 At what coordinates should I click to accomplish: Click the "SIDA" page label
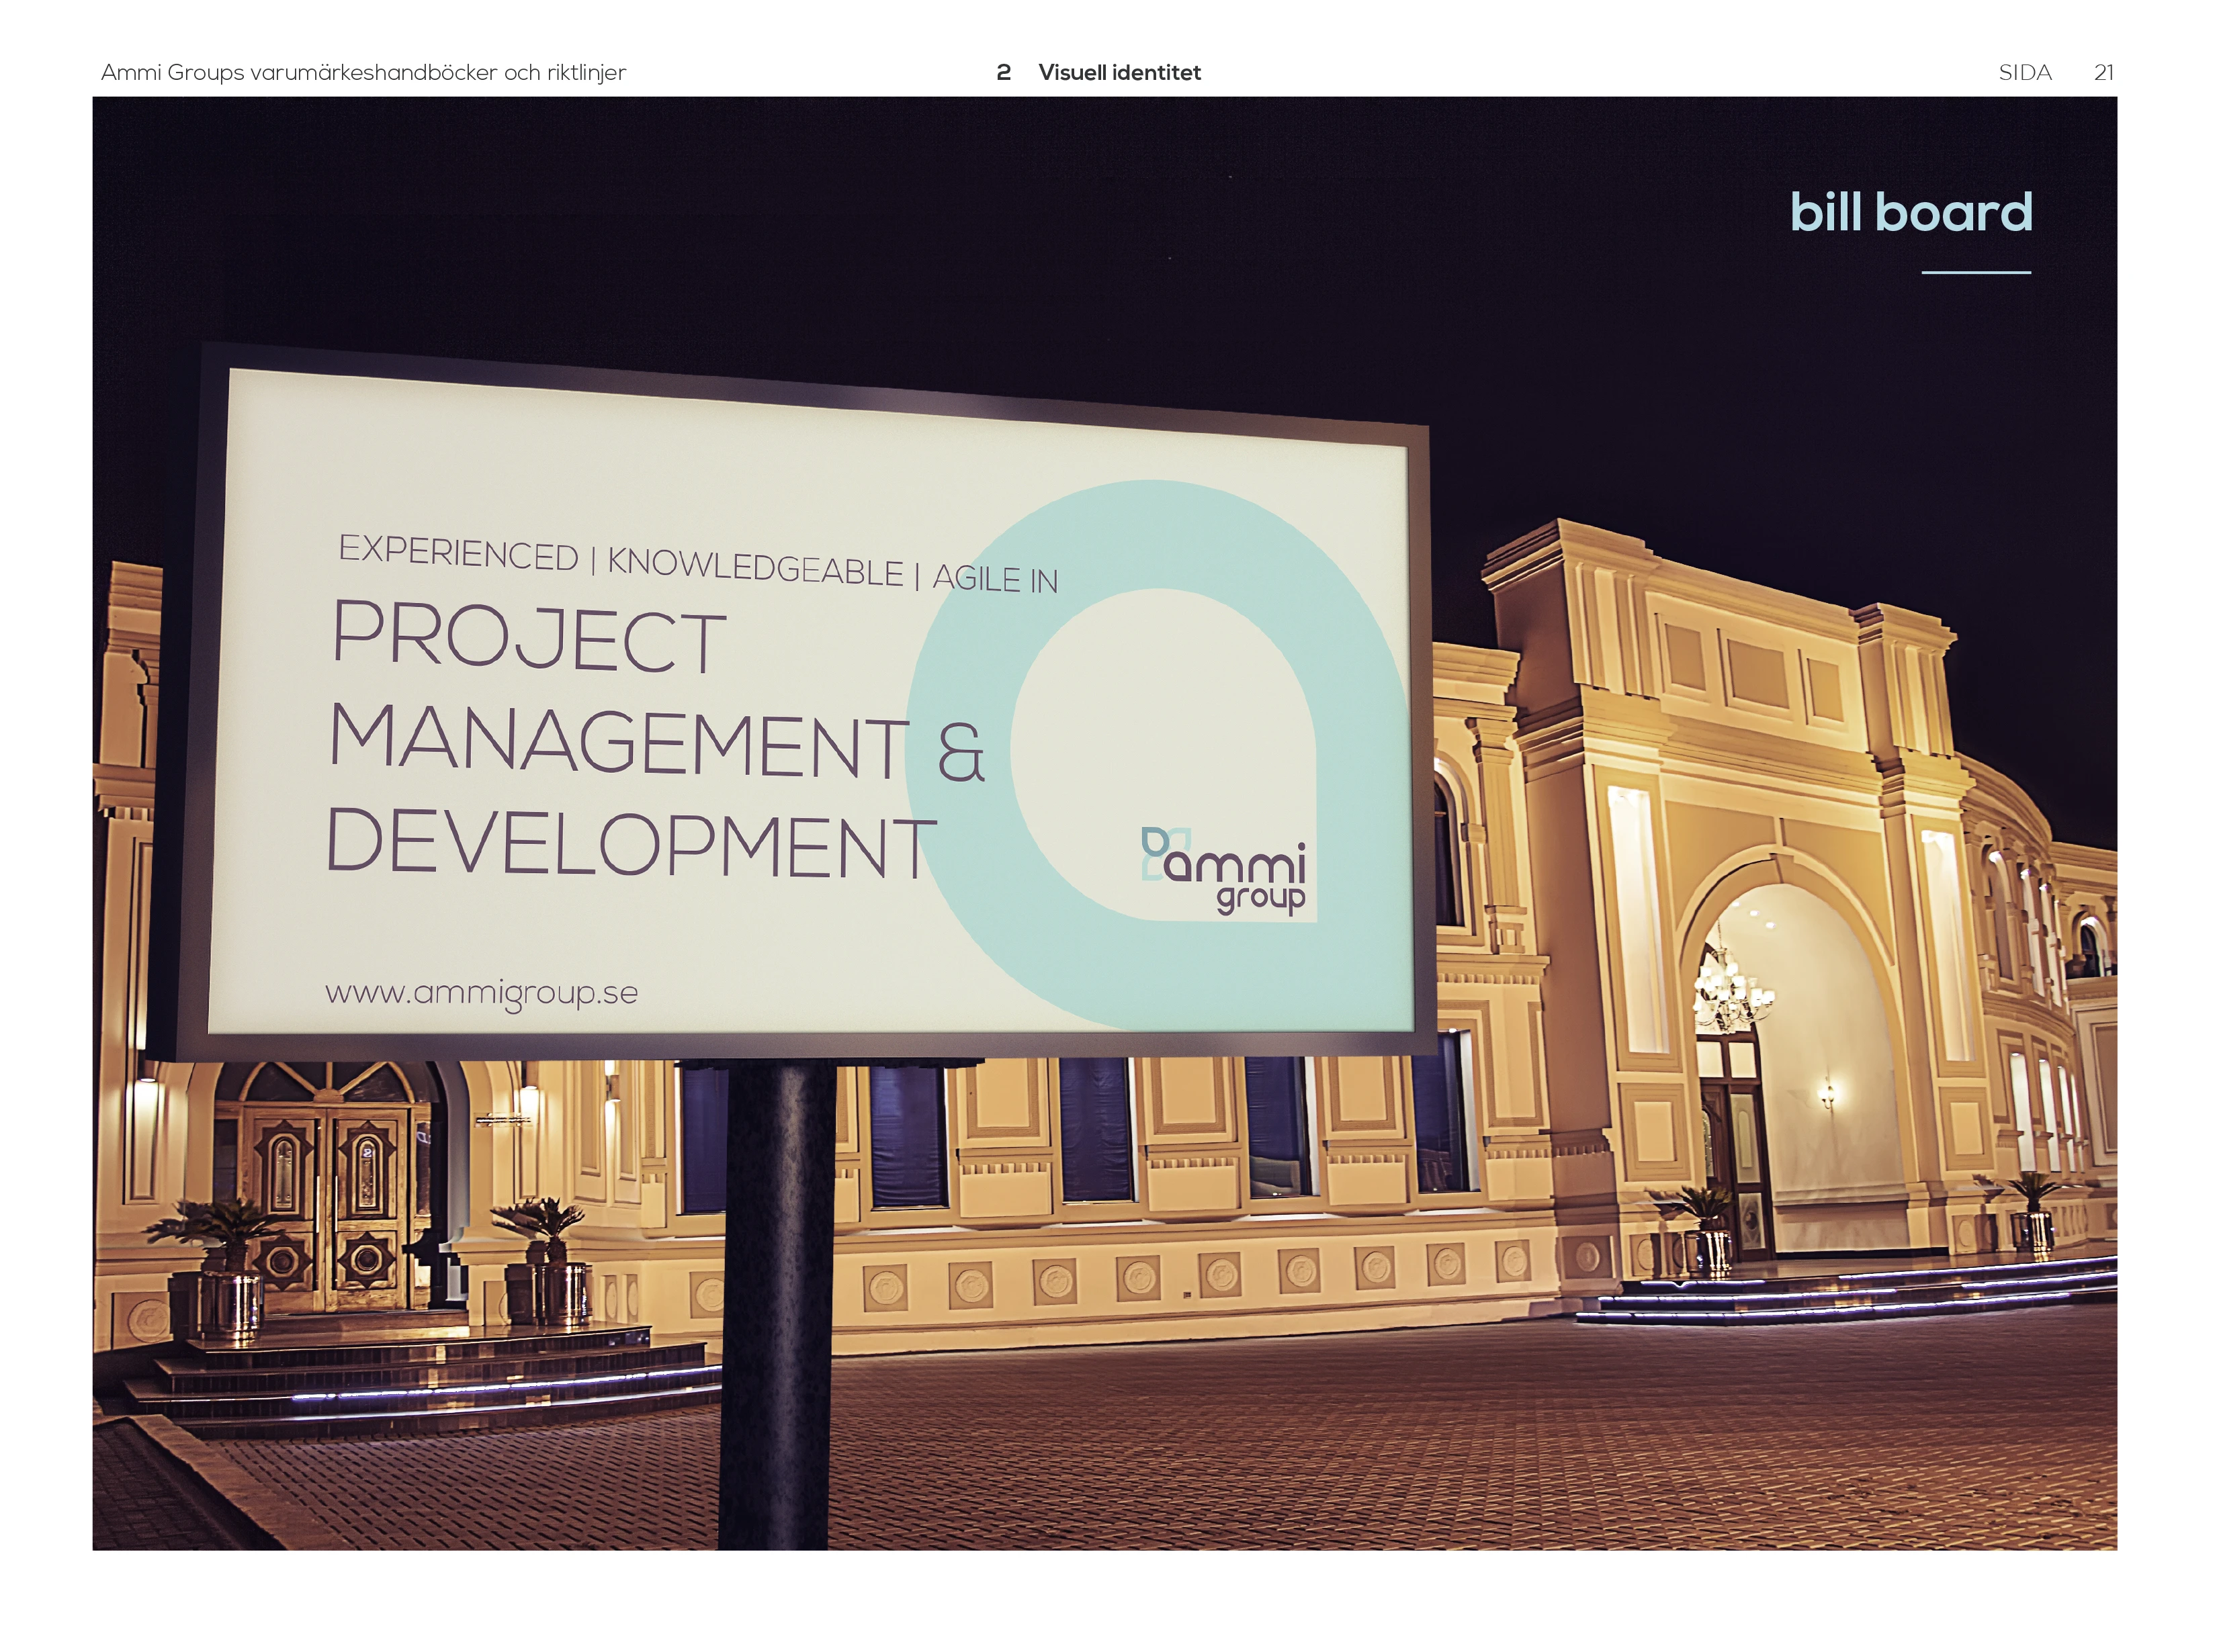(x=2025, y=72)
